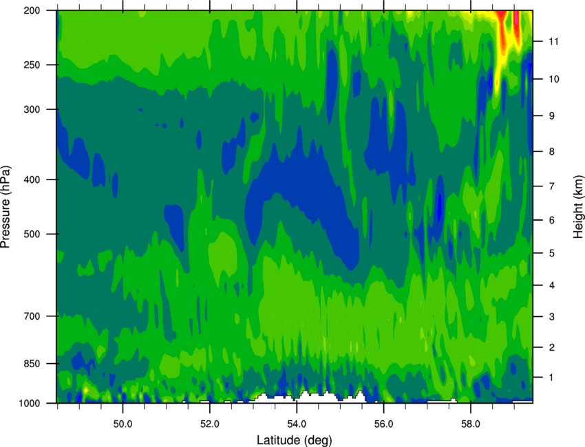Viewport: 585px width, 447px height.
Task: Click the 200 pressure tick label
Action: 32,10
